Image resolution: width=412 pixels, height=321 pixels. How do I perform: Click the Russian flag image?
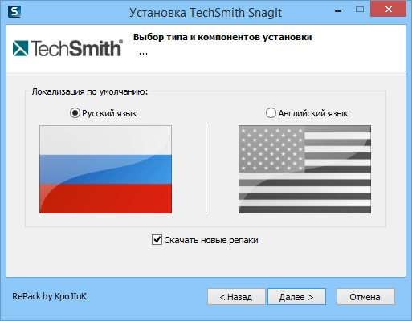105,169
